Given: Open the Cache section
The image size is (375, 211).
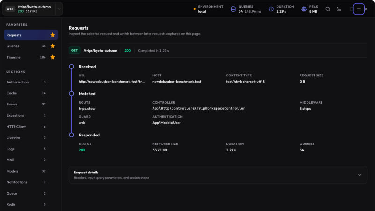Looking at the screenshot, I should click(31, 93).
